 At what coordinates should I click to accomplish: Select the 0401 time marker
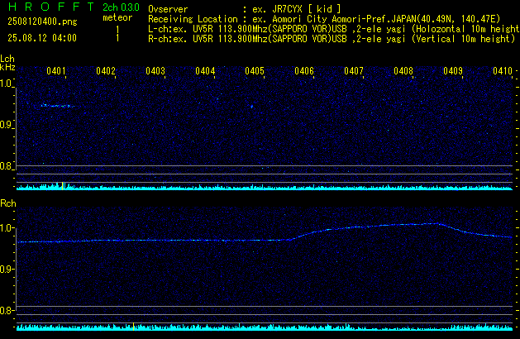click(56, 71)
